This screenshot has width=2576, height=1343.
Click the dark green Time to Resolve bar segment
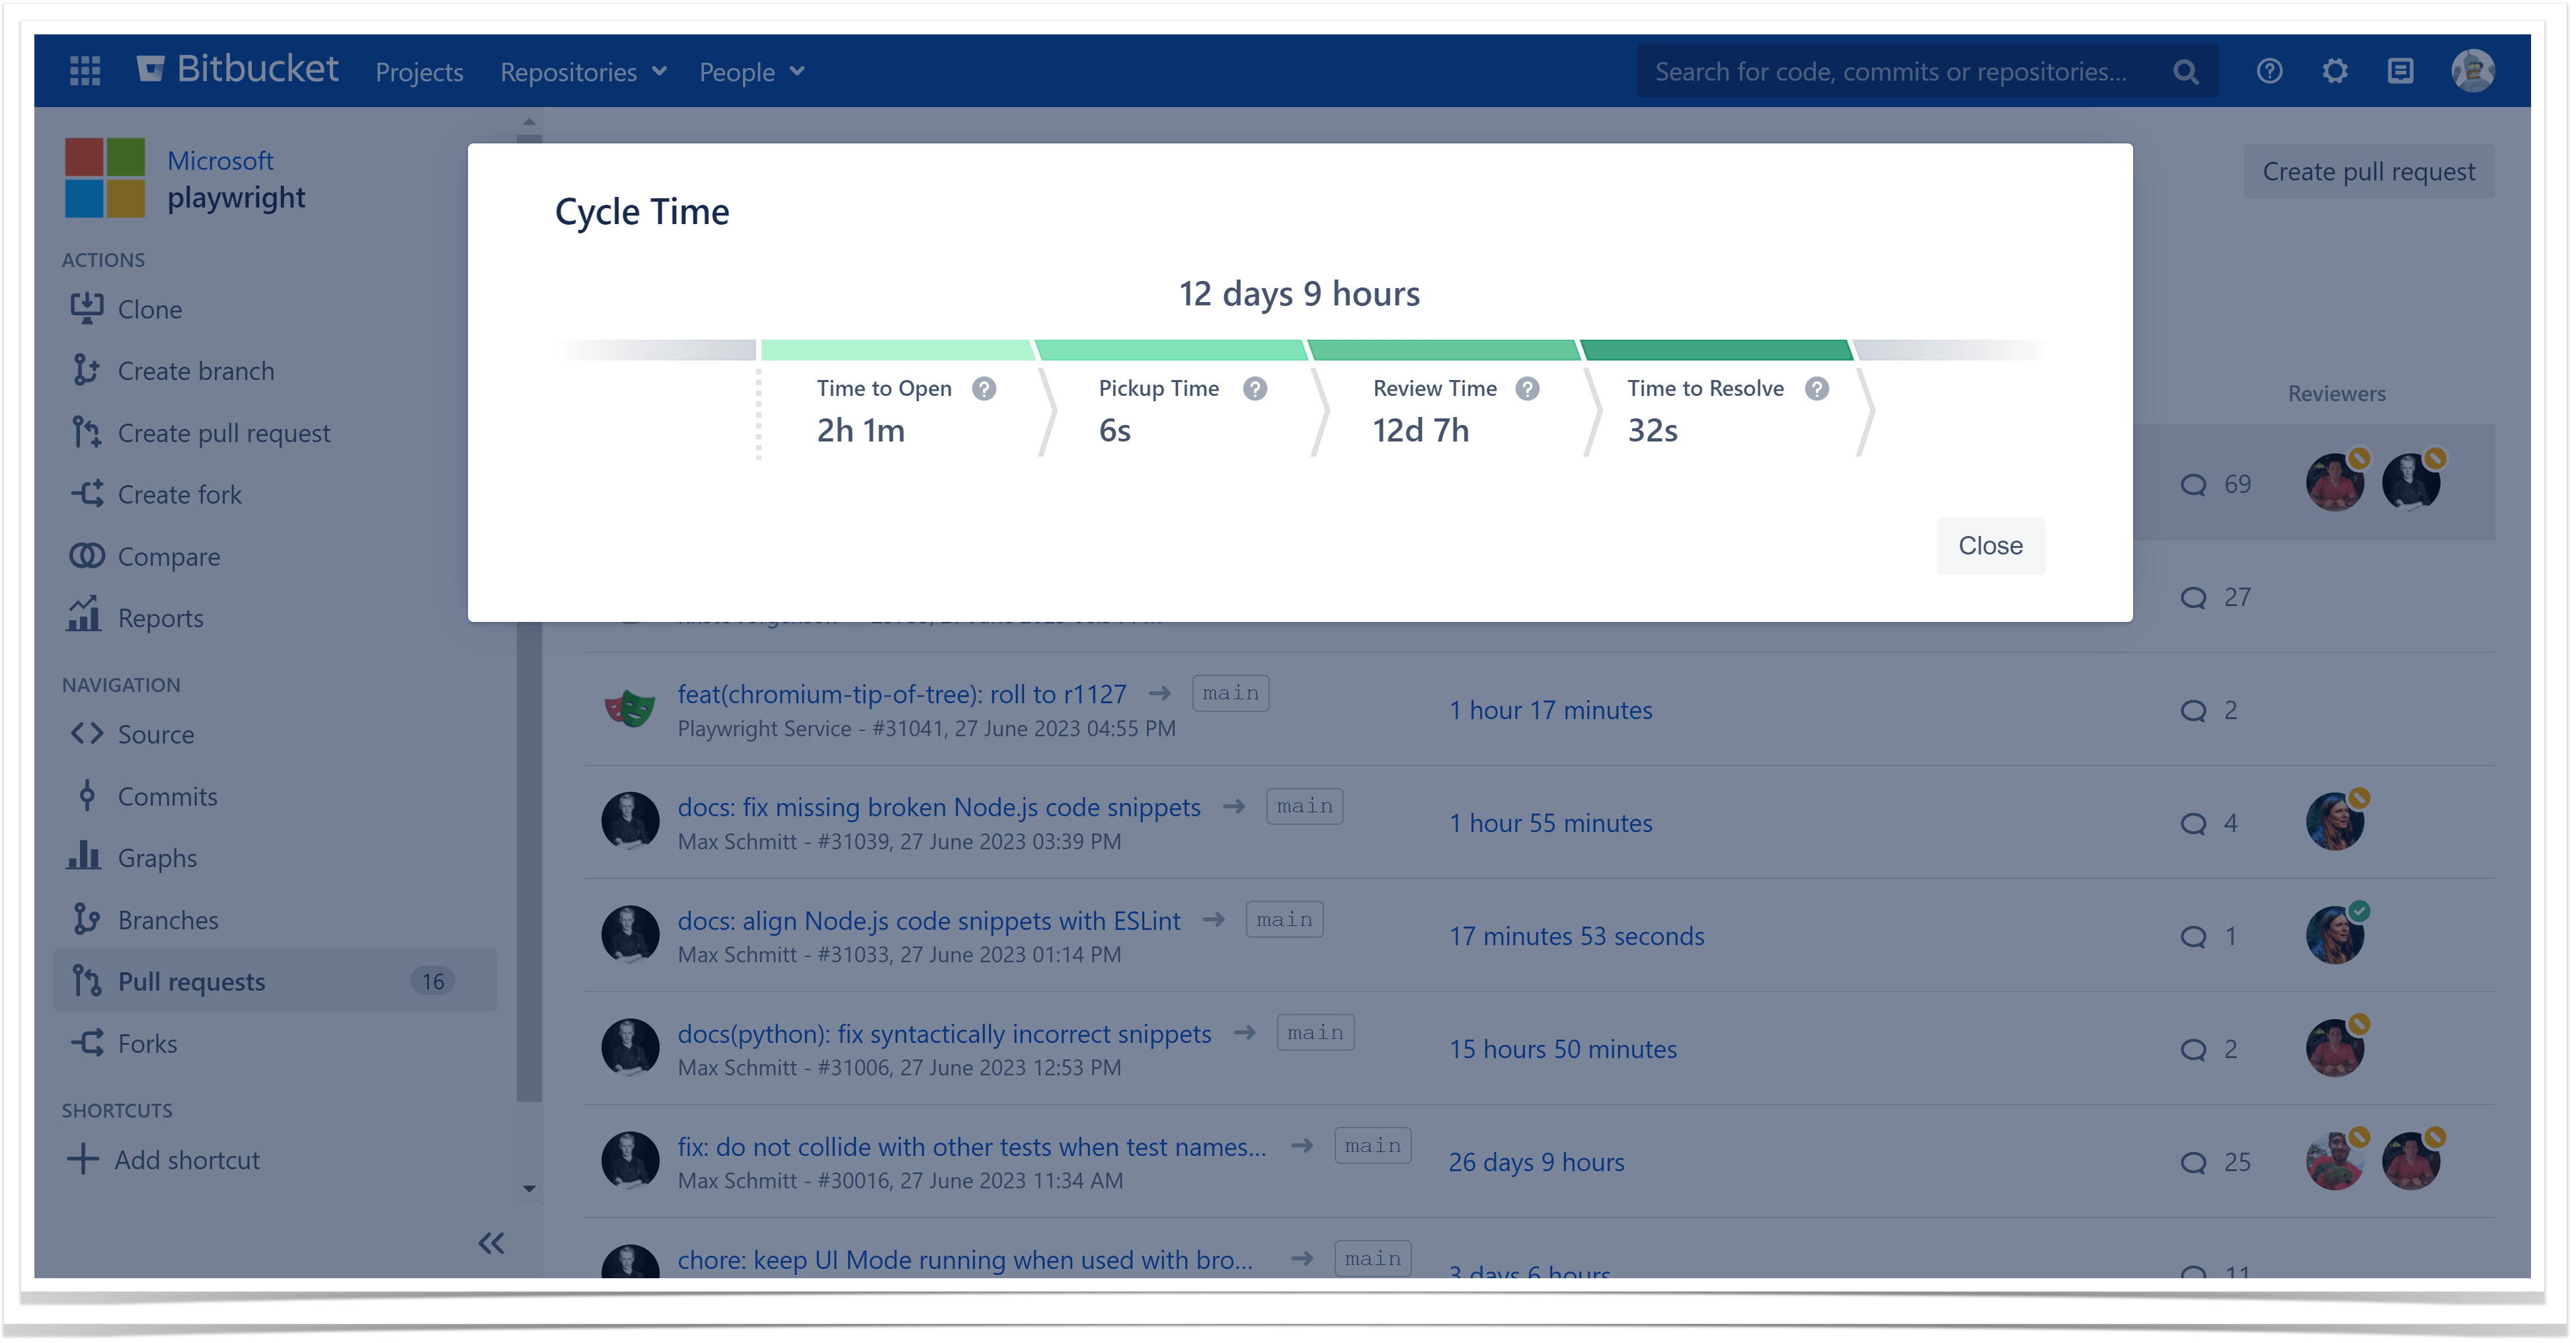1716,350
